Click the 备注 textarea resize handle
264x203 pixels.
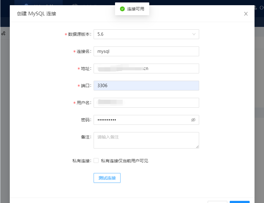(x=198, y=147)
